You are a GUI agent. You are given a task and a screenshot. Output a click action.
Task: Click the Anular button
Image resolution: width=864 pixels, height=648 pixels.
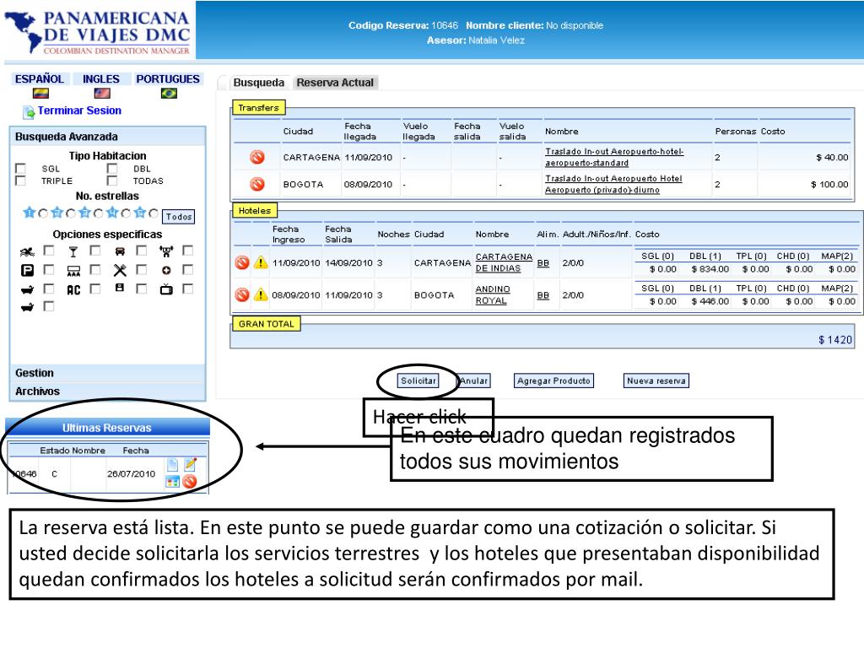(x=474, y=381)
